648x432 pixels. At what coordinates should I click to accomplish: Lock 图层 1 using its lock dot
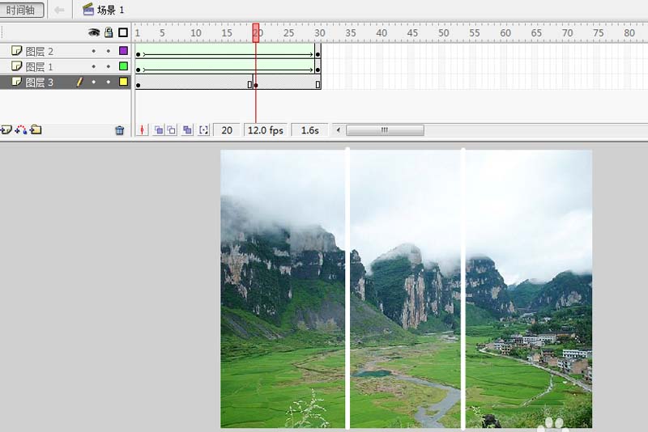[x=109, y=66]
